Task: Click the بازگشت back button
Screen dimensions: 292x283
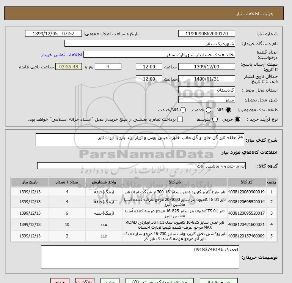Action: (85, 281)
